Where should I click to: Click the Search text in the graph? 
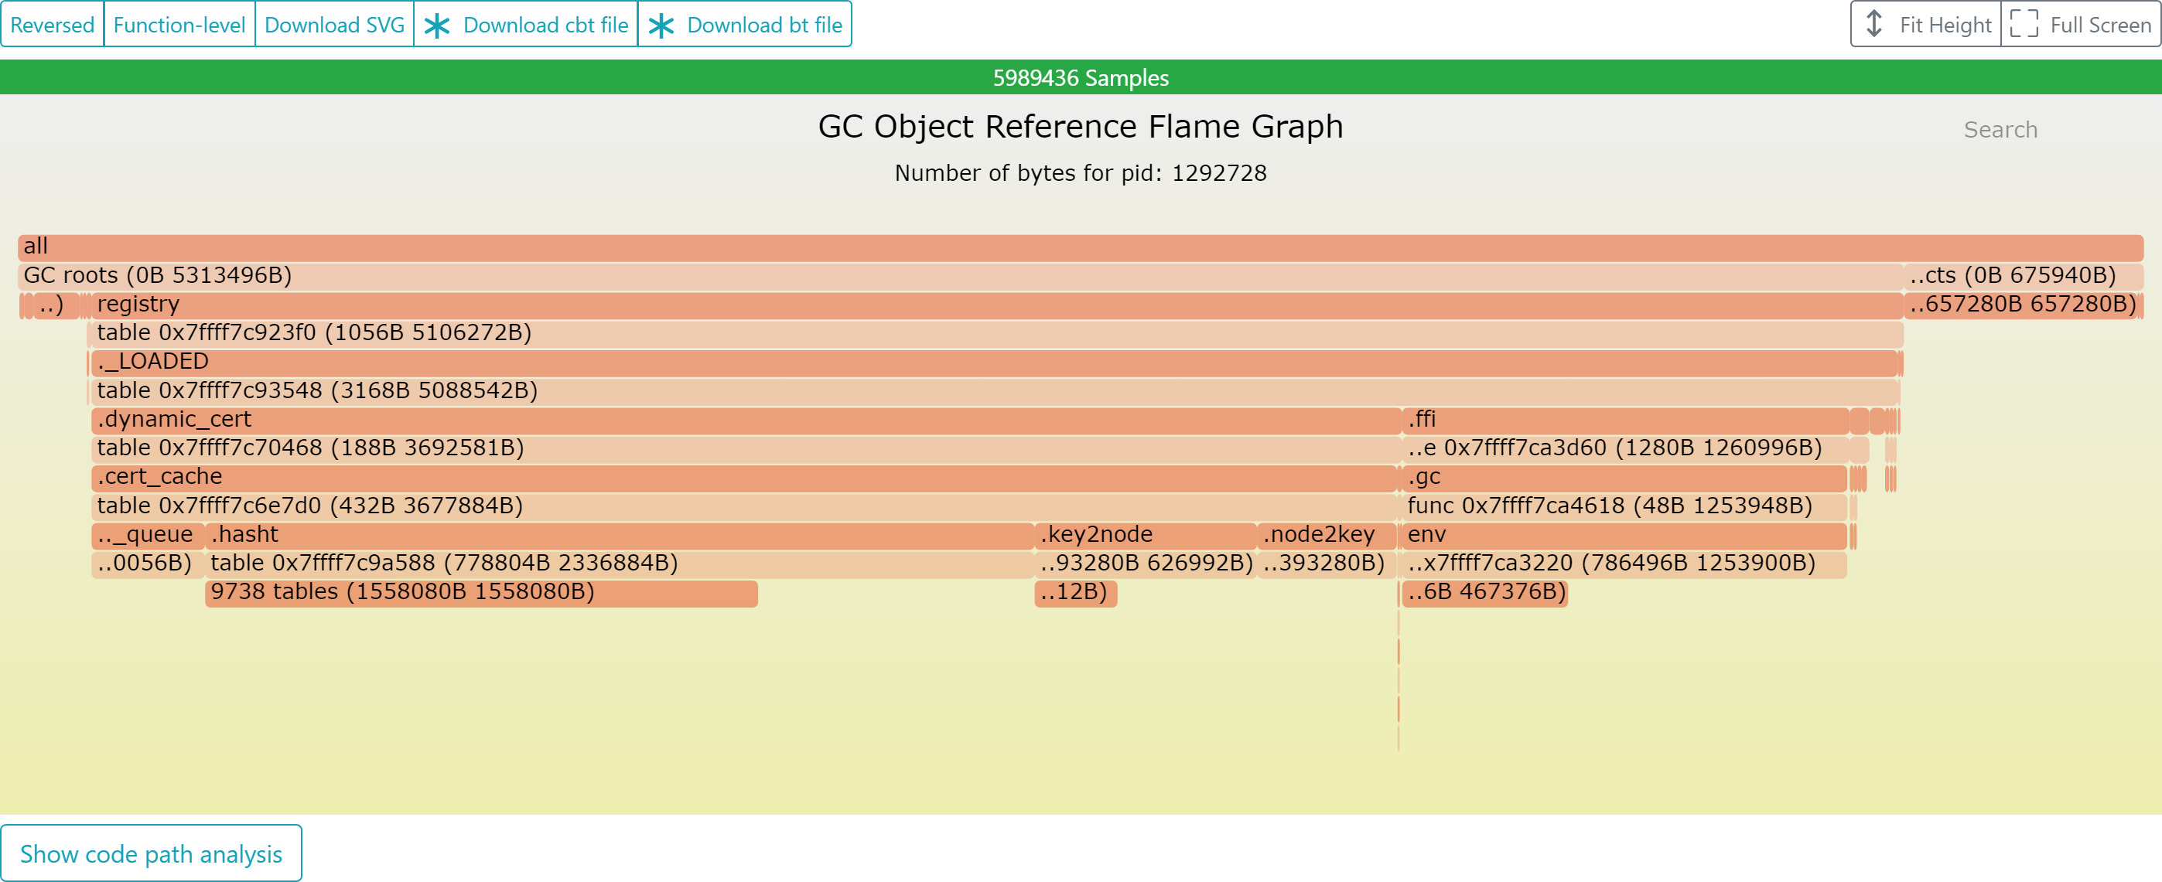[x=2000, y=130]
